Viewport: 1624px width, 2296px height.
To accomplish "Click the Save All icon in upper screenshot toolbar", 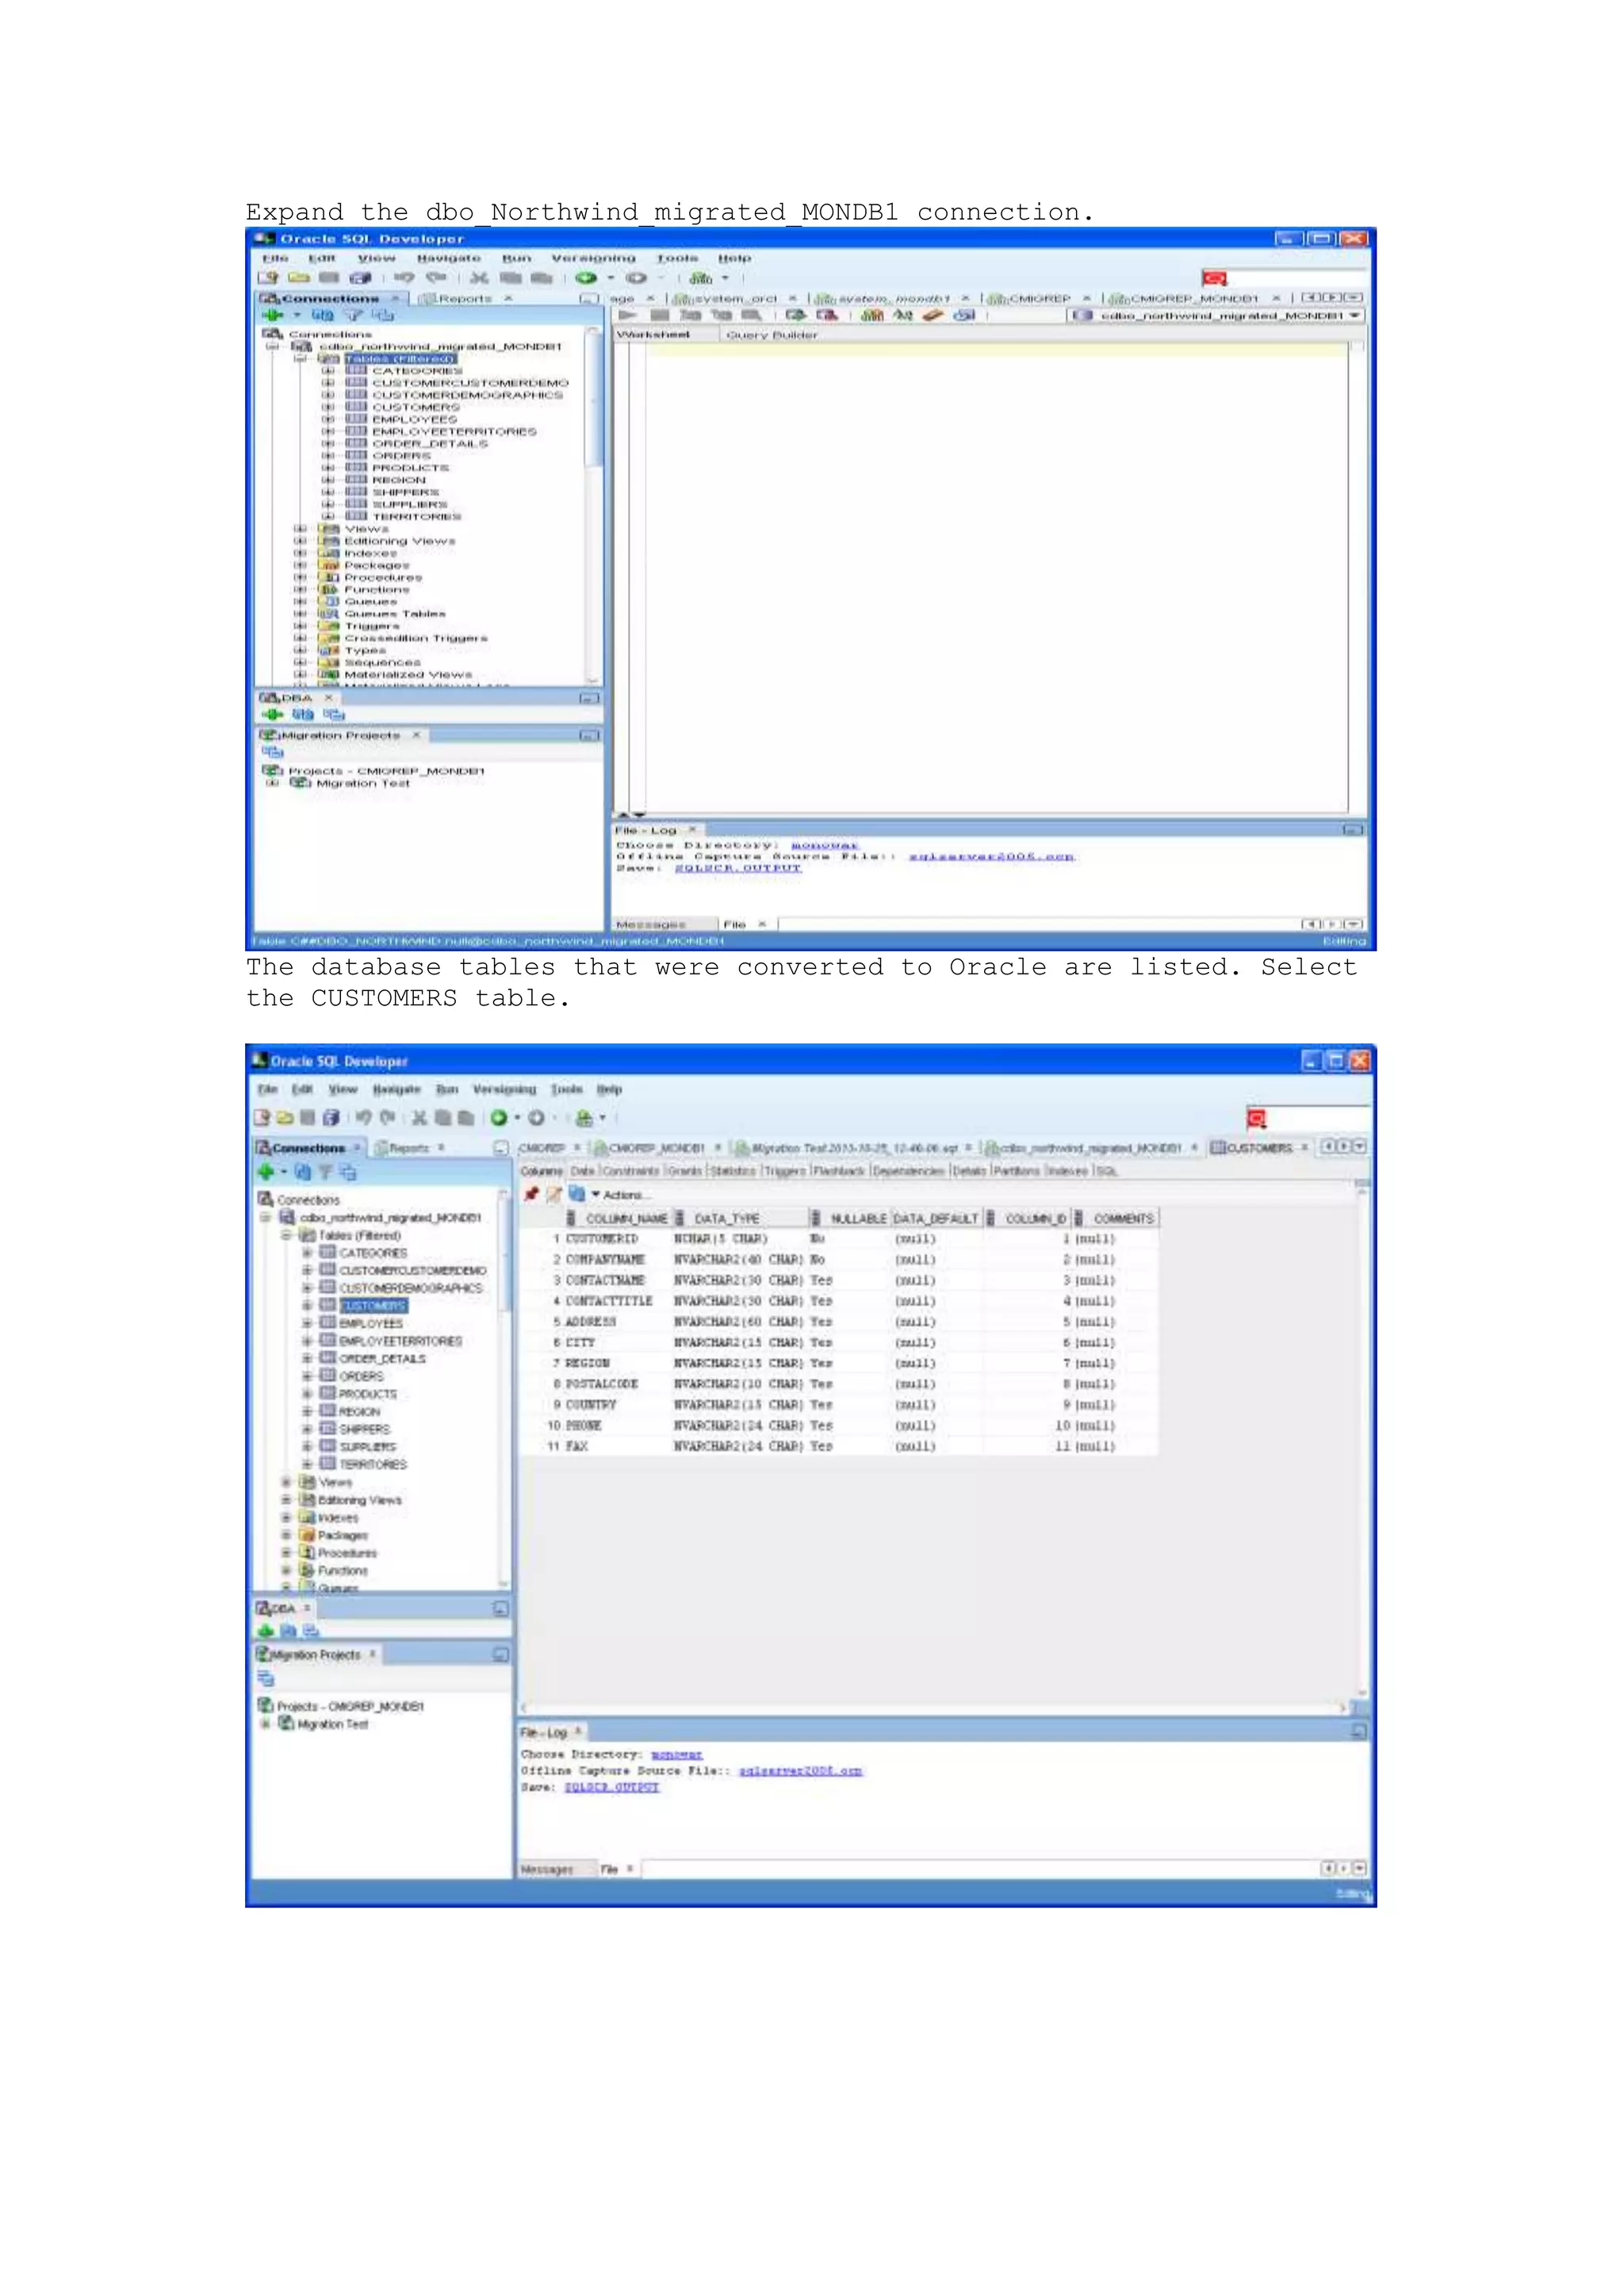I will (x=361, y=277).
